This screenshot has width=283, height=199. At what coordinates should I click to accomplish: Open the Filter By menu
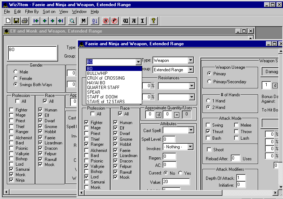[x=32, y=12]
